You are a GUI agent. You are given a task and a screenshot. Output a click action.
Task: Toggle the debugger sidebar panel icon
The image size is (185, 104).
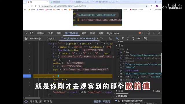pyautogui.click(x=110, y=38)
